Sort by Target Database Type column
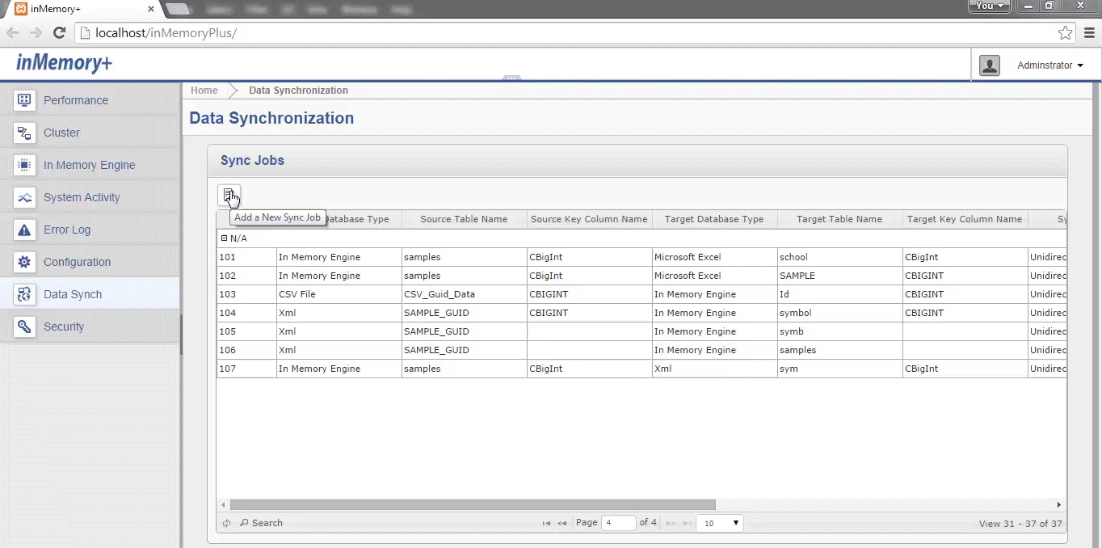The width and height of the screenshot is (1102, 548). [714, 219]
